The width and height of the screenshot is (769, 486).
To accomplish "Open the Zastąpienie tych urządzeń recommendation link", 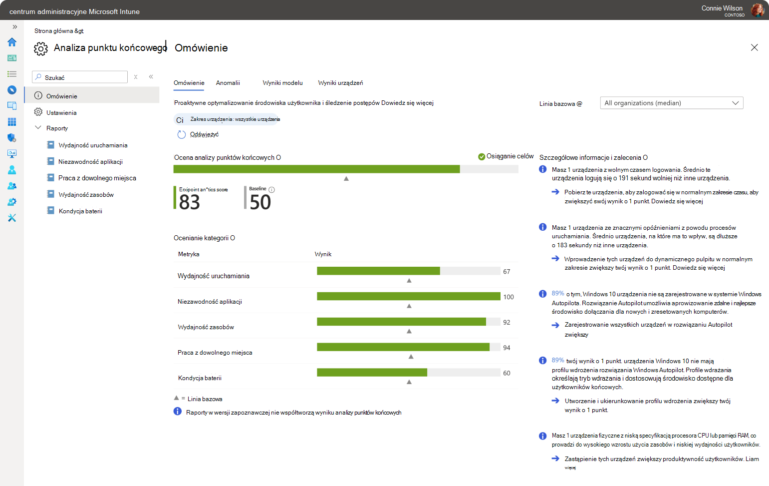I will (662, 463).
